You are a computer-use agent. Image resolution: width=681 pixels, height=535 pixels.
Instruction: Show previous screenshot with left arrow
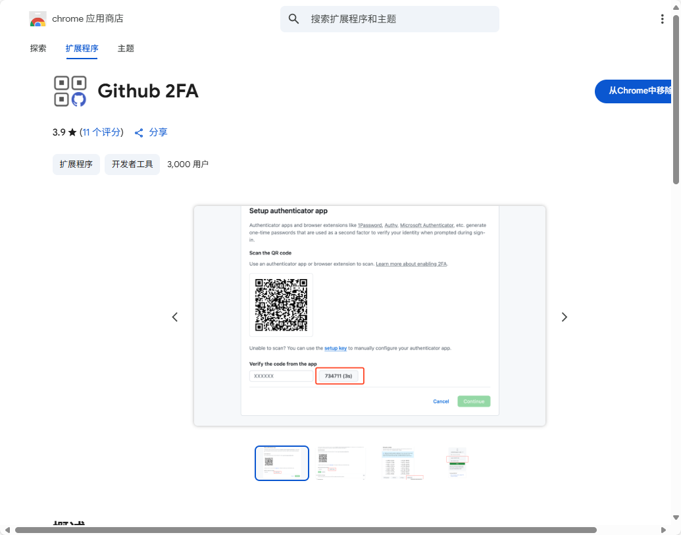pos(175,317)
